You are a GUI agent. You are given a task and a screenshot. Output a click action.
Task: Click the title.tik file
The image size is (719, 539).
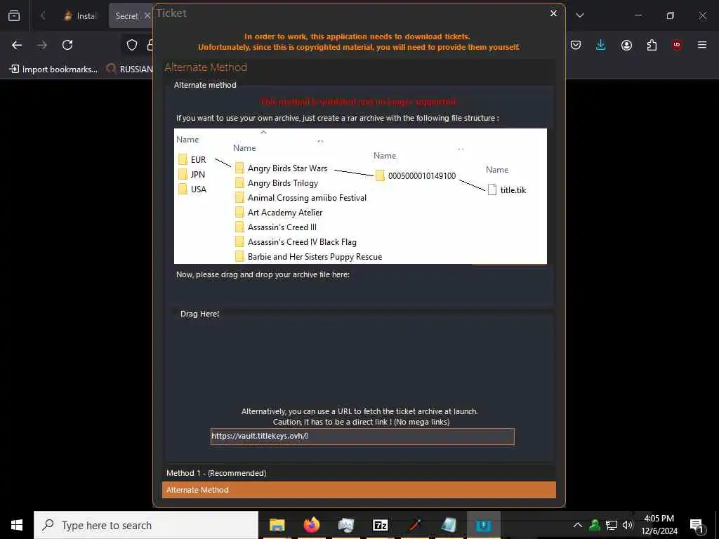tap(507, 189)
